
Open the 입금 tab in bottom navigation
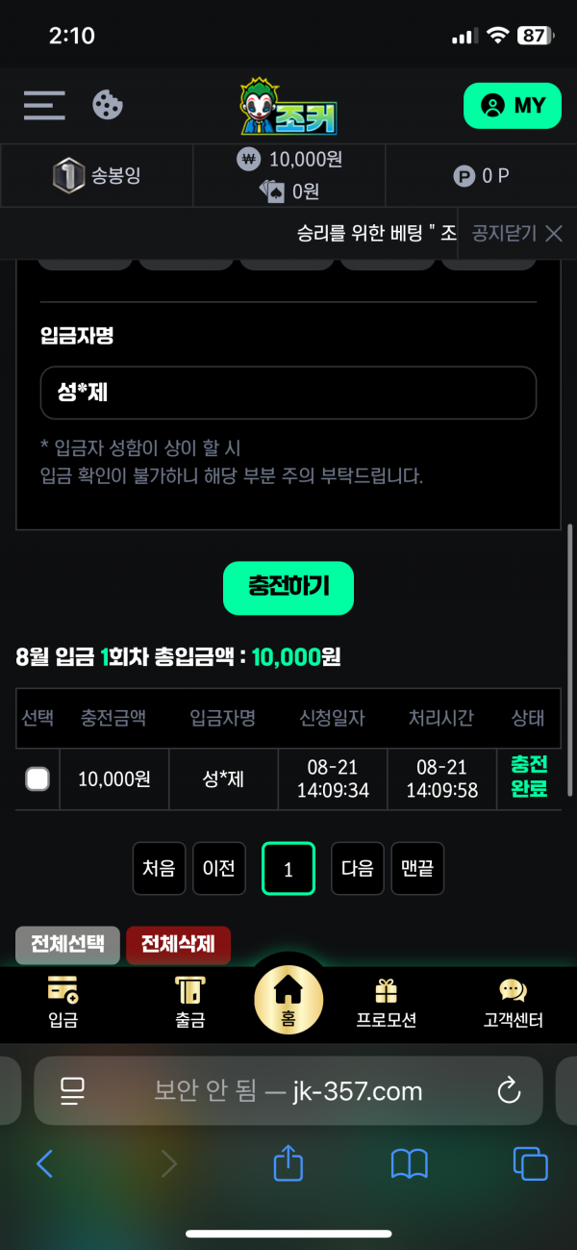point(63,1002)
